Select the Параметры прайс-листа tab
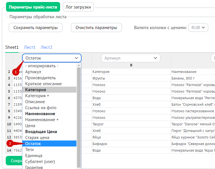Image resolution: width=215 pixels, height=169 pixels. tap(33, 7)
